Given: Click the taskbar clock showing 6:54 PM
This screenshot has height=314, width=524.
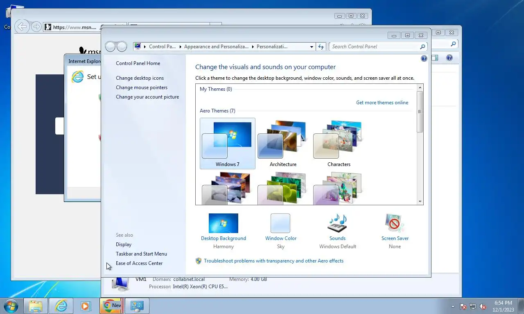Looking at the screenshot, I should pos(503,306).
